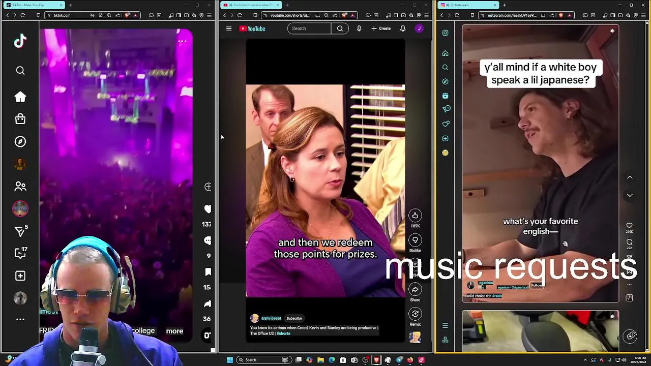This screenshot has width=651, height=366.
Task: Select the Instagram browser tab
Action: click(x=468, y=5)
